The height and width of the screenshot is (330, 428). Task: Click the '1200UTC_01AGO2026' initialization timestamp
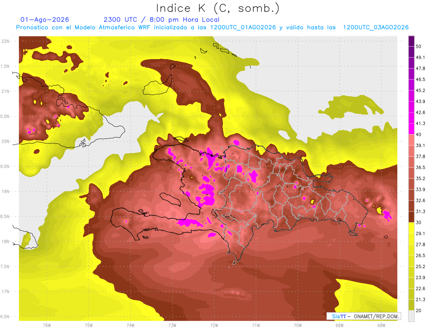(x=243, y=27)
